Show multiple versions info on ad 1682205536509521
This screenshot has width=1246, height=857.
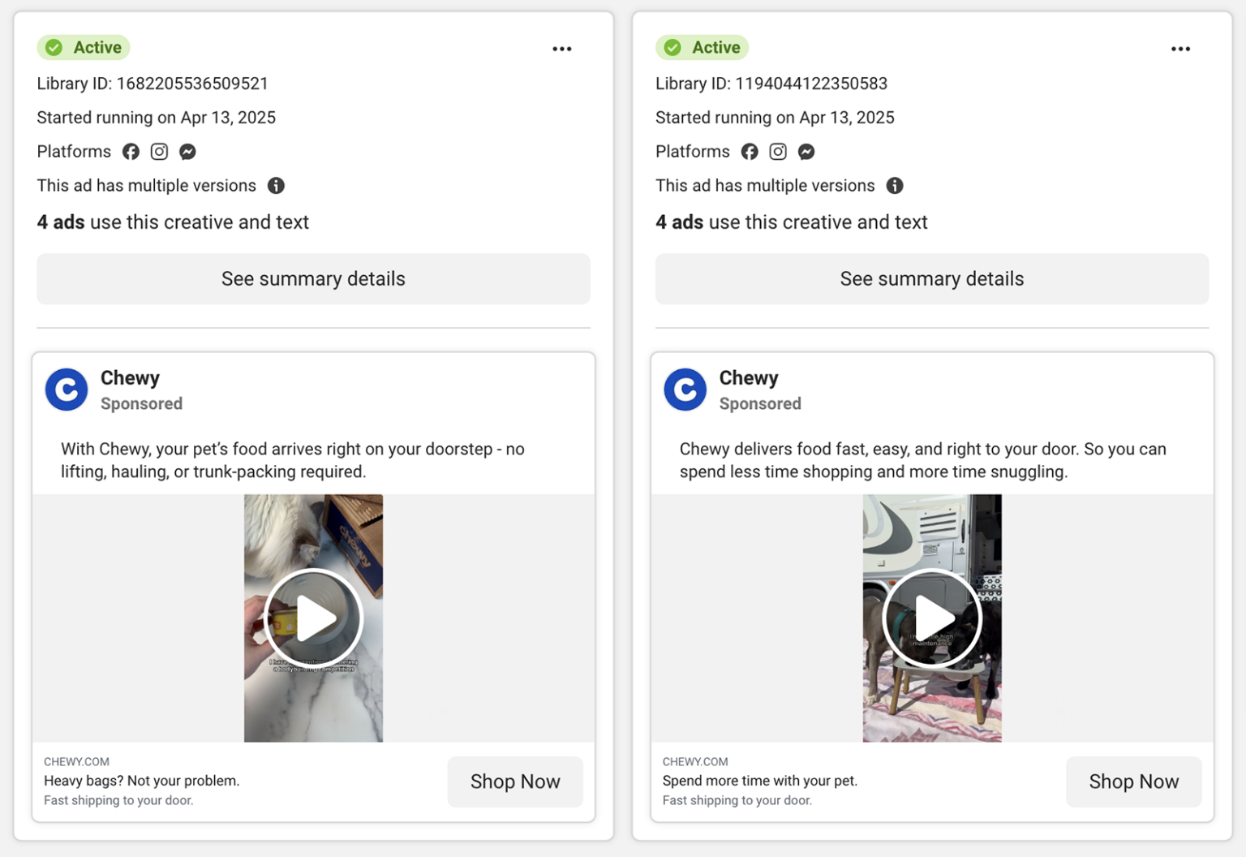click(276, 186)
